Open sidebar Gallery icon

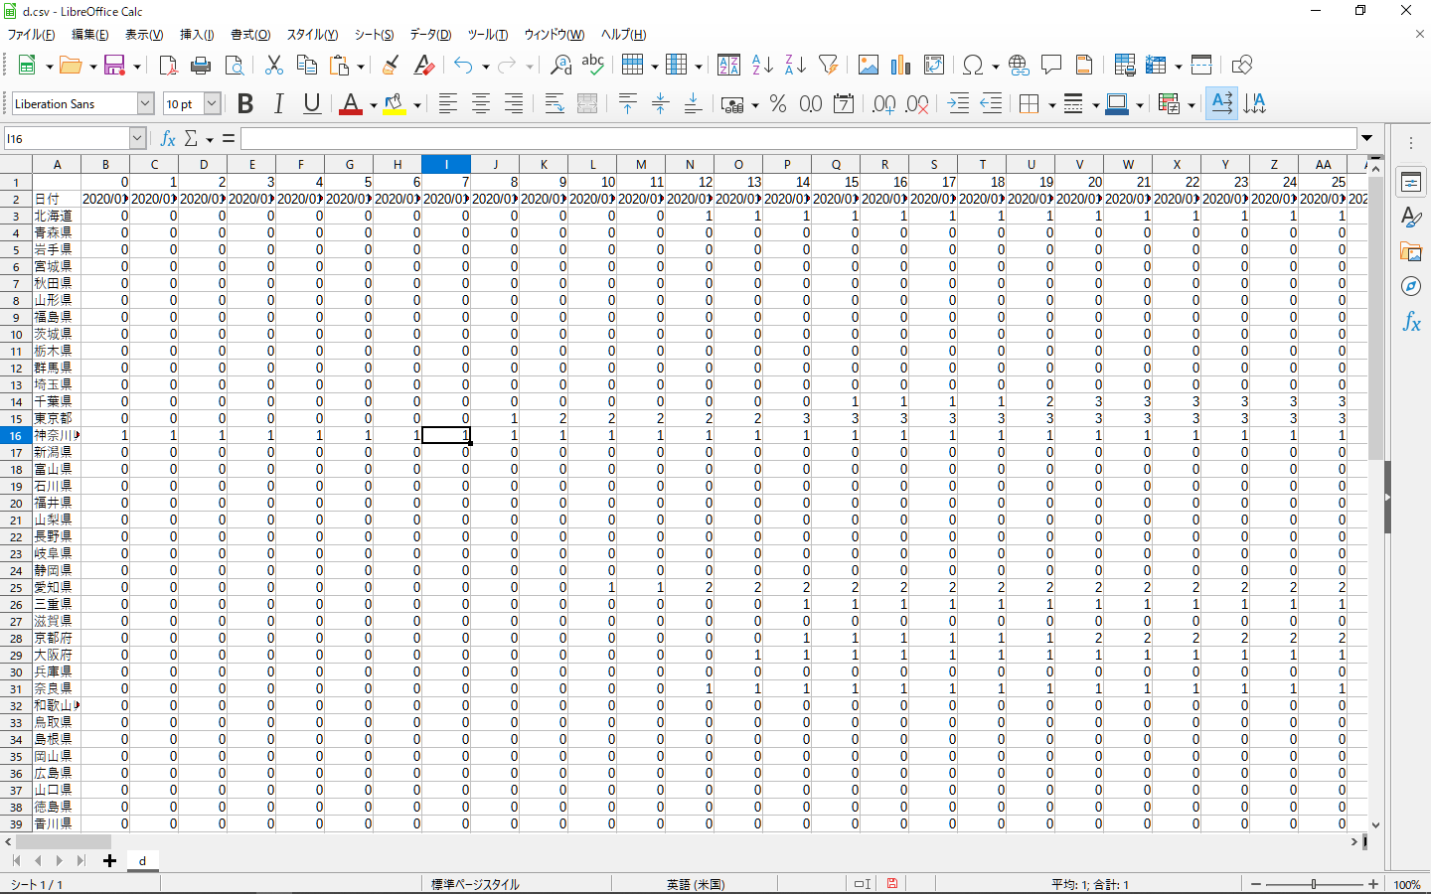point(1411,251)
